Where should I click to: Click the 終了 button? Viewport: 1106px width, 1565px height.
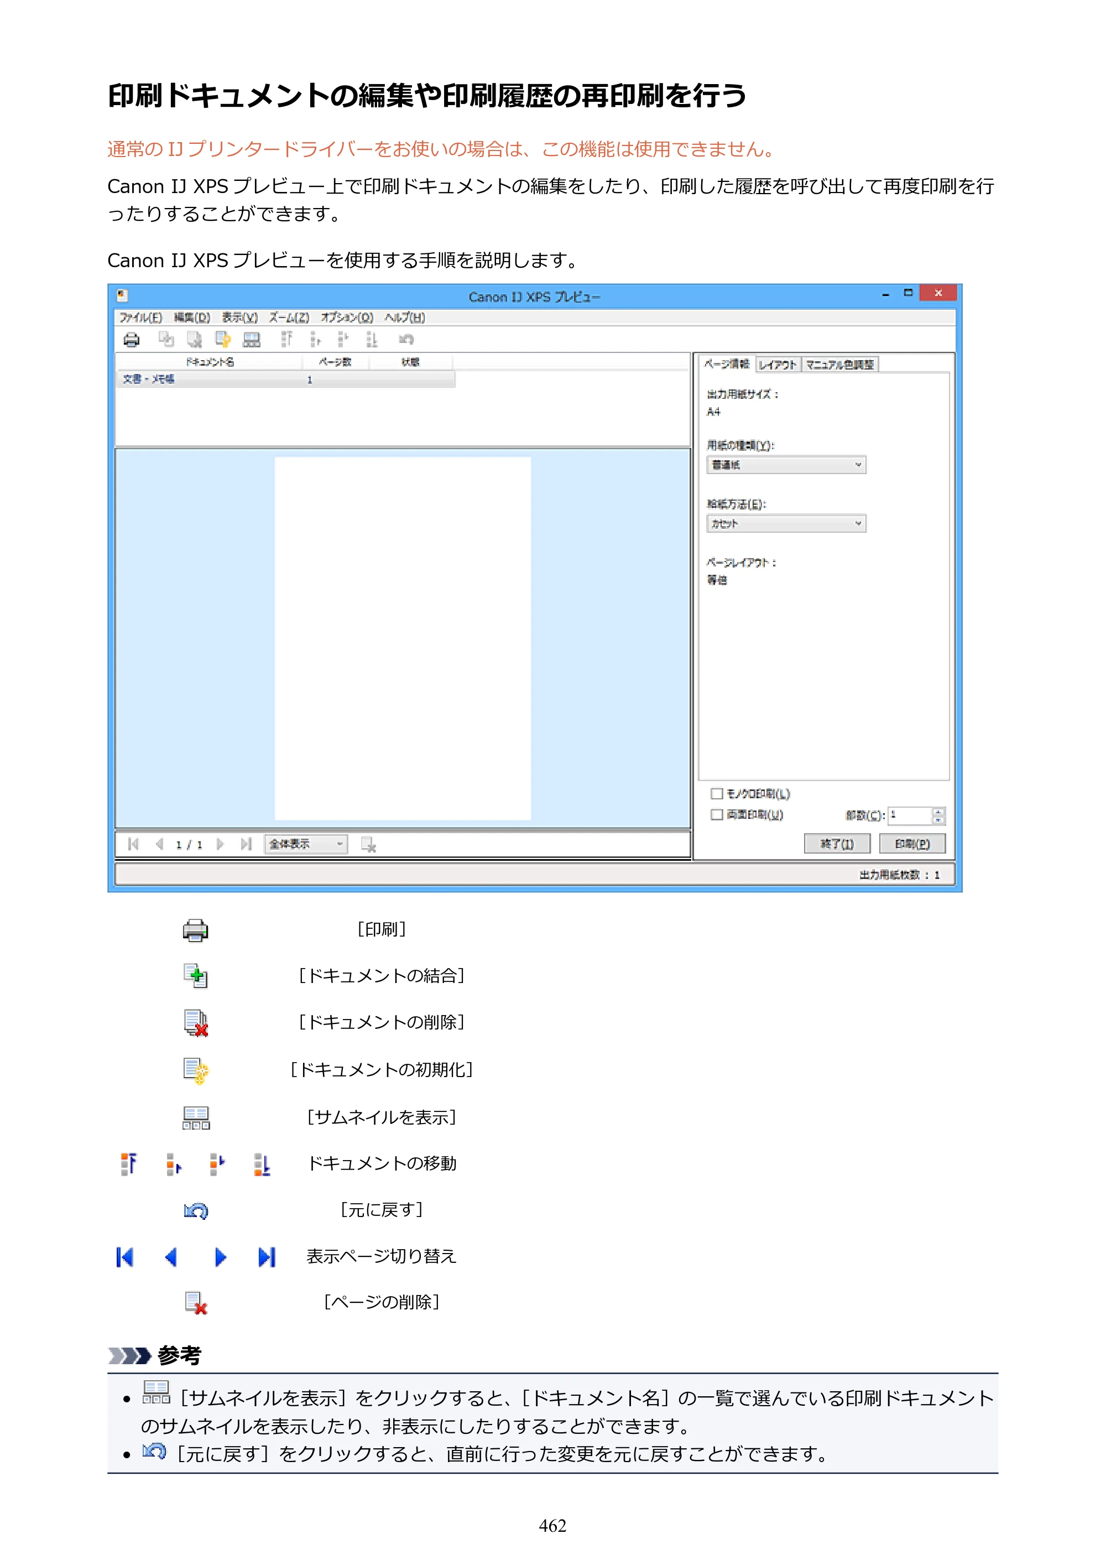pyautogui.click(x=837, y=844)
